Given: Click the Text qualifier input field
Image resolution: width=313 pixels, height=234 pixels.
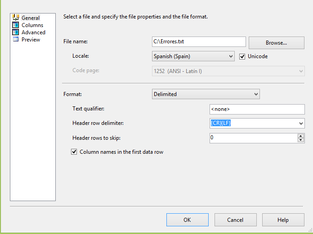Looking at the screenshot, I should coord(257,109).
